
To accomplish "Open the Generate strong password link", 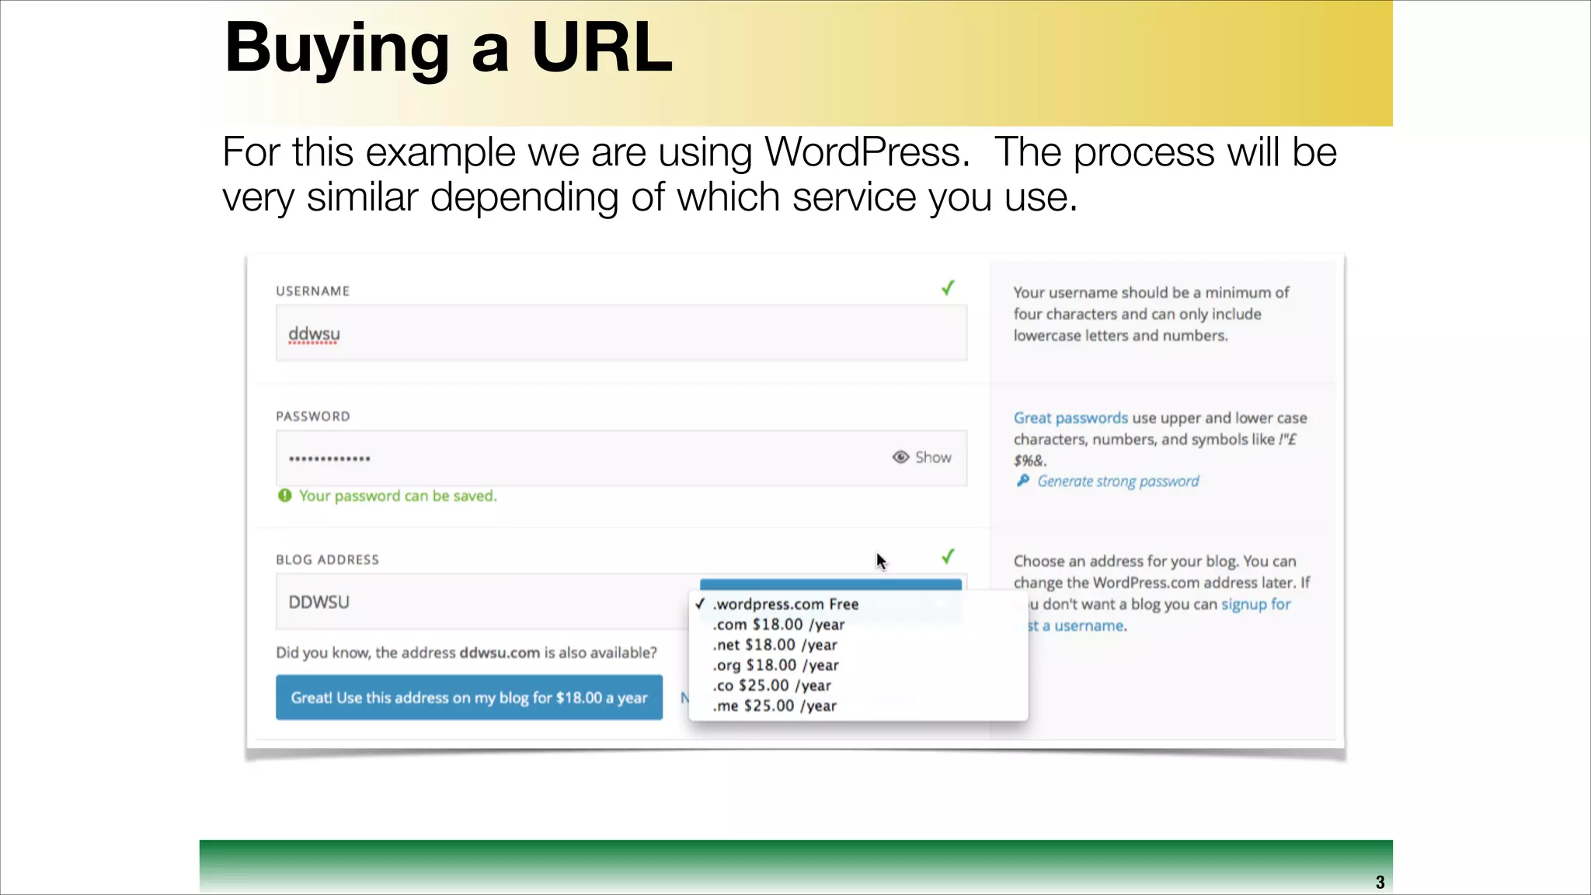I will tap(1118, 481).
